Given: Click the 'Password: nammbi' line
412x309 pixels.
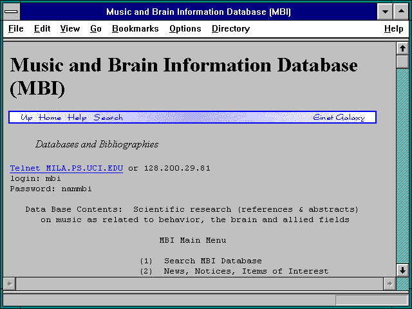Looking at the screenshot, I should point(51,189).
